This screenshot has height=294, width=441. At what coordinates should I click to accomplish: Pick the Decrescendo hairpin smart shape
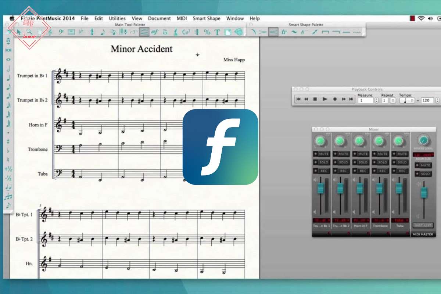tap(262, 32)
